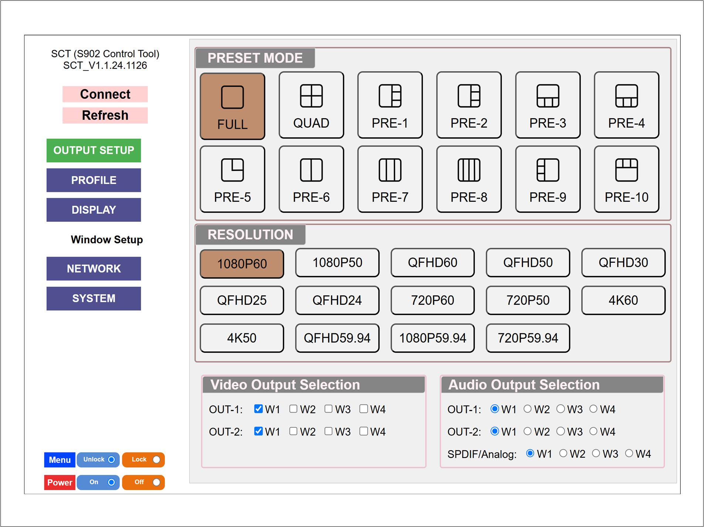Select W3 radio for audio OUT-1
The height and width of the screenshot is (527, 704).
(x=561, y=409)
